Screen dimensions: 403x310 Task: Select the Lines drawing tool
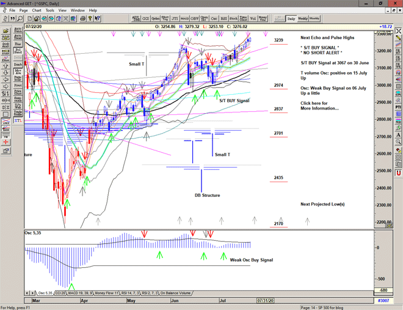coord(5,123)
